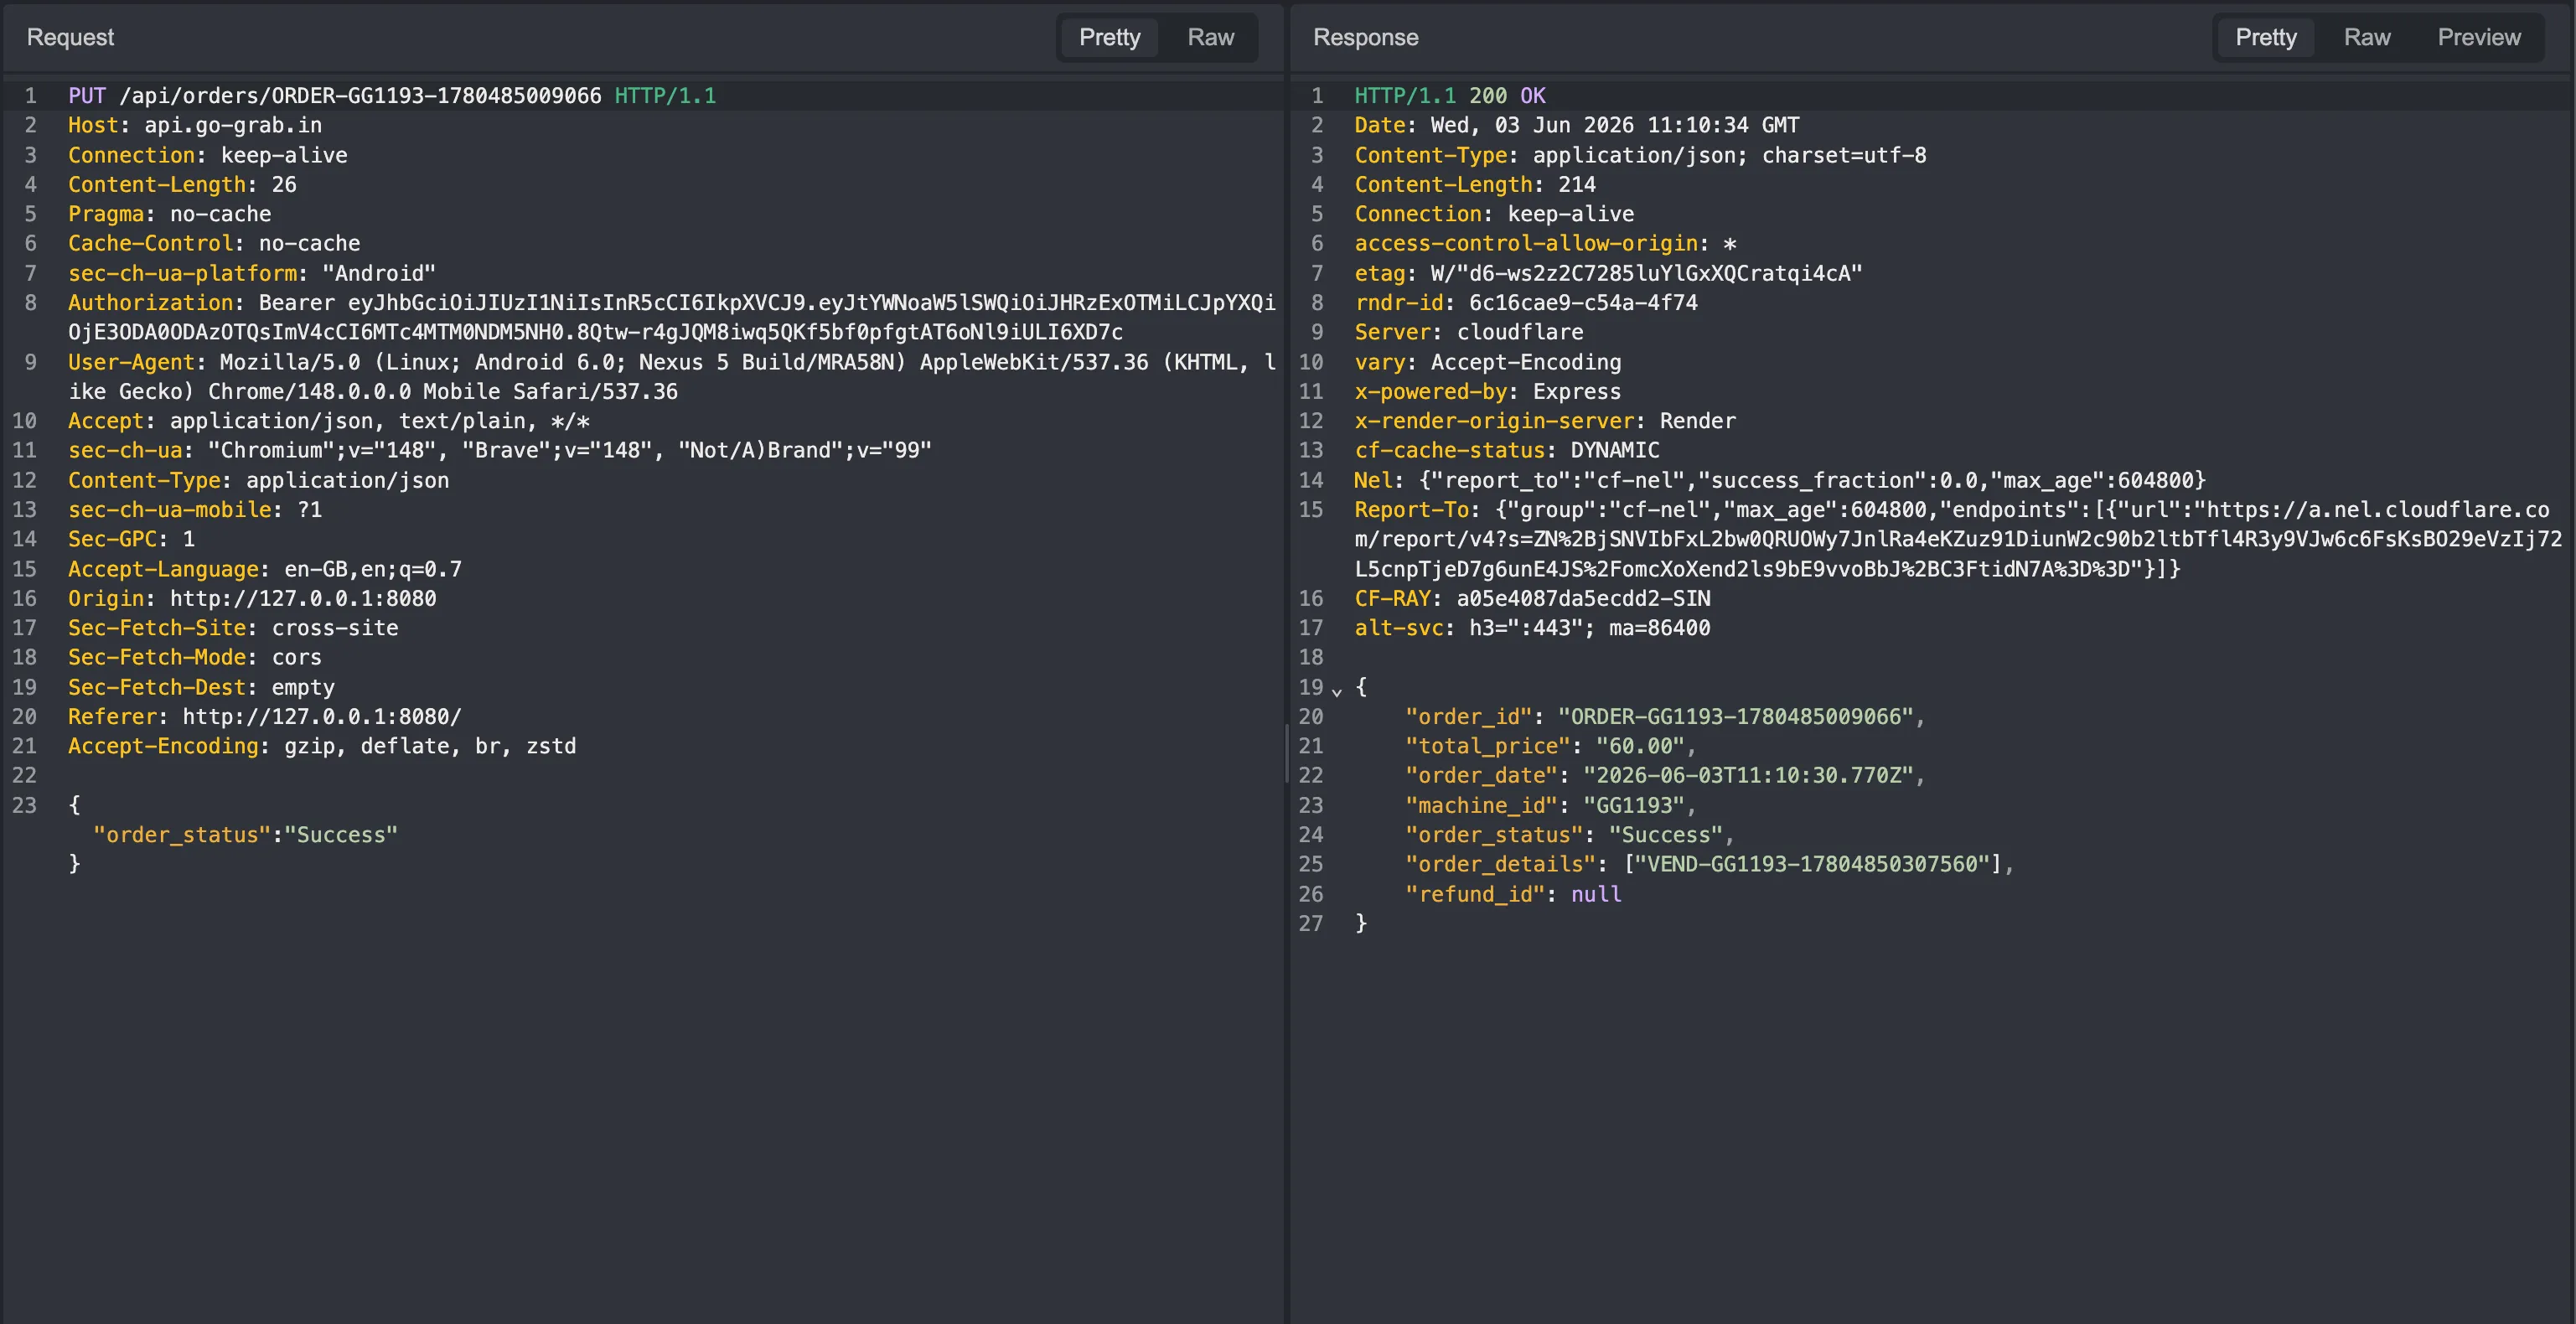2576x1324 pixels.
Task: Switch Request view to Raw tab
Action: pyautogui.click(x=1210, y=37)
